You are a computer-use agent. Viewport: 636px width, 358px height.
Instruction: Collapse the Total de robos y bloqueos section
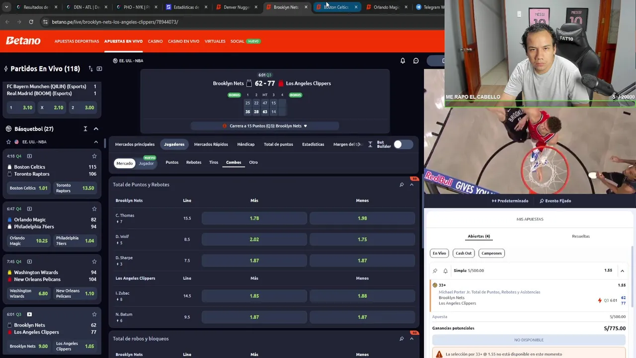click(411, 339)
